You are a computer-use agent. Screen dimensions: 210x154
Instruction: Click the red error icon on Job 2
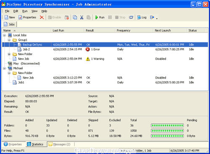pos(88,50)
